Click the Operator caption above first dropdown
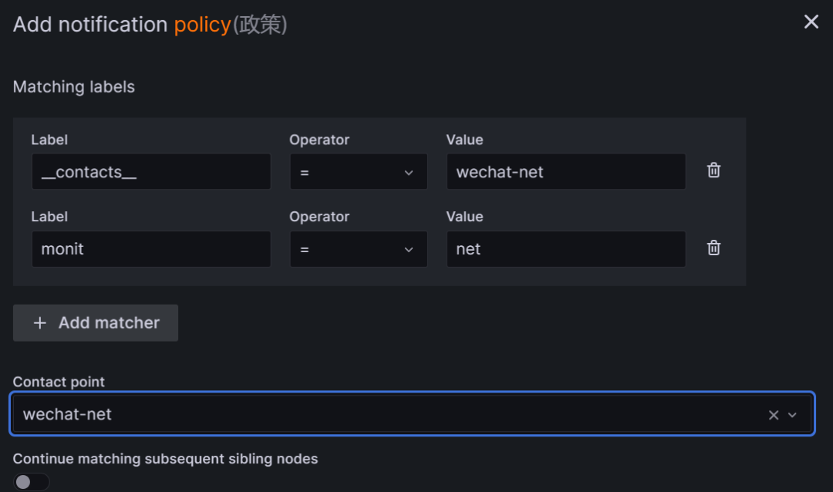This screenshot has height=492, width=833. click(319, 140)
